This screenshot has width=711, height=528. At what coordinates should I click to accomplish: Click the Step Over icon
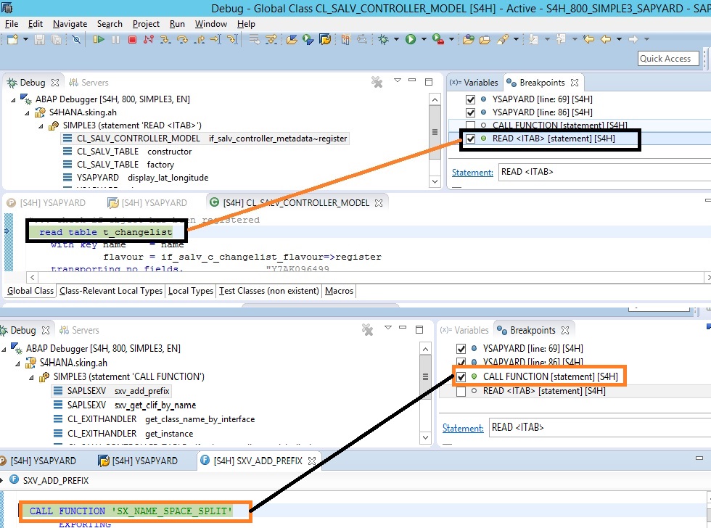pos(182,39)
